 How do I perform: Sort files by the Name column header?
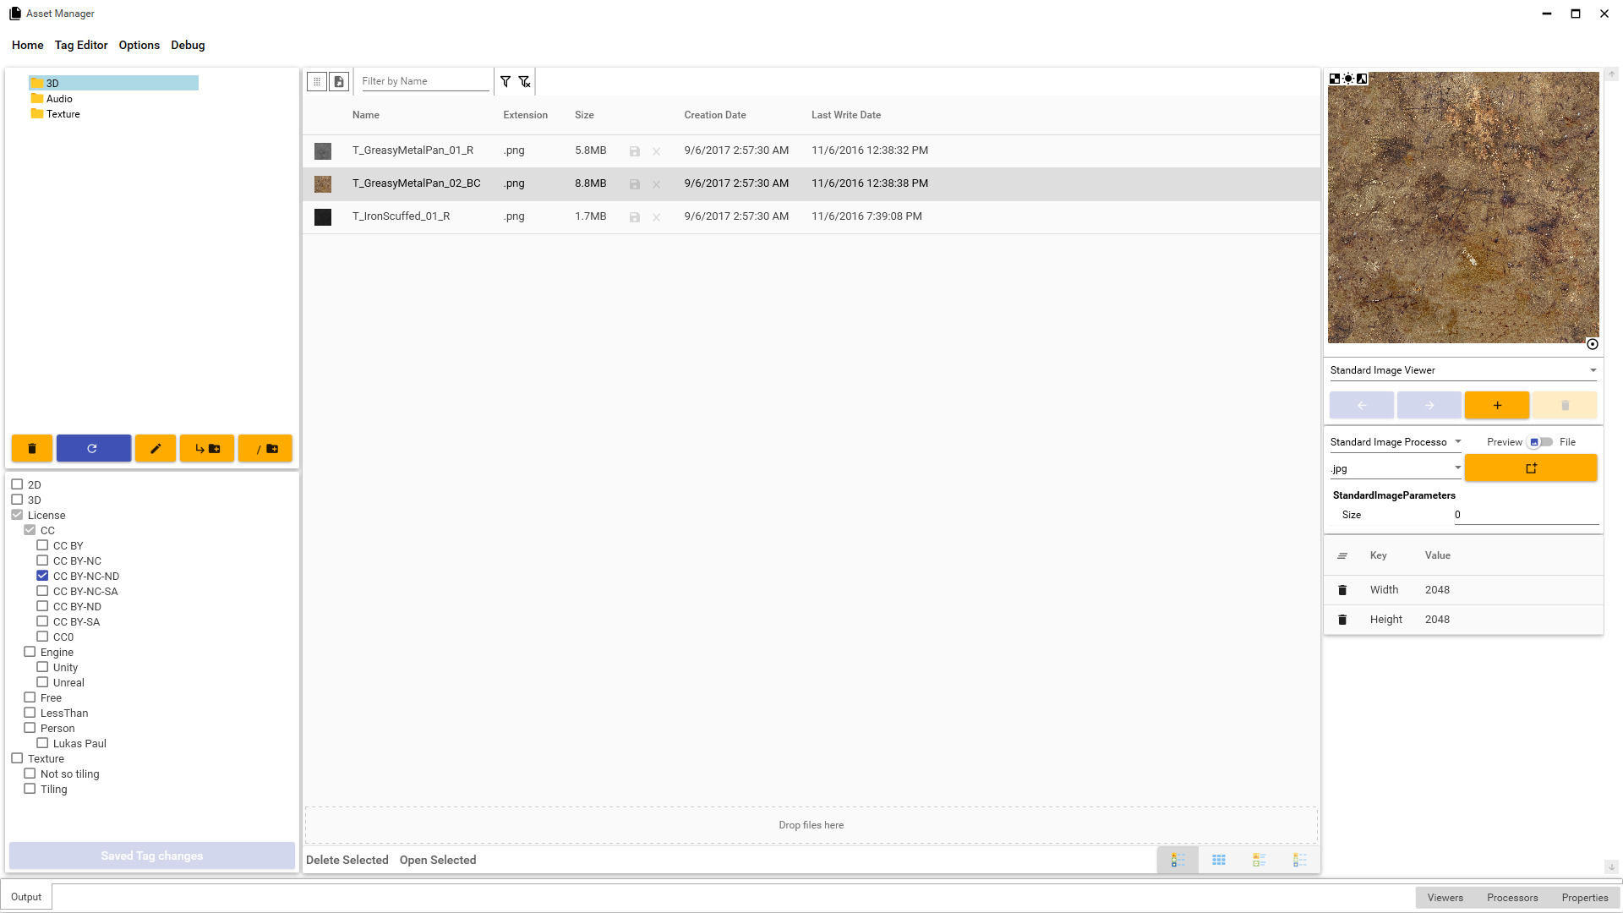pos(365,115)
